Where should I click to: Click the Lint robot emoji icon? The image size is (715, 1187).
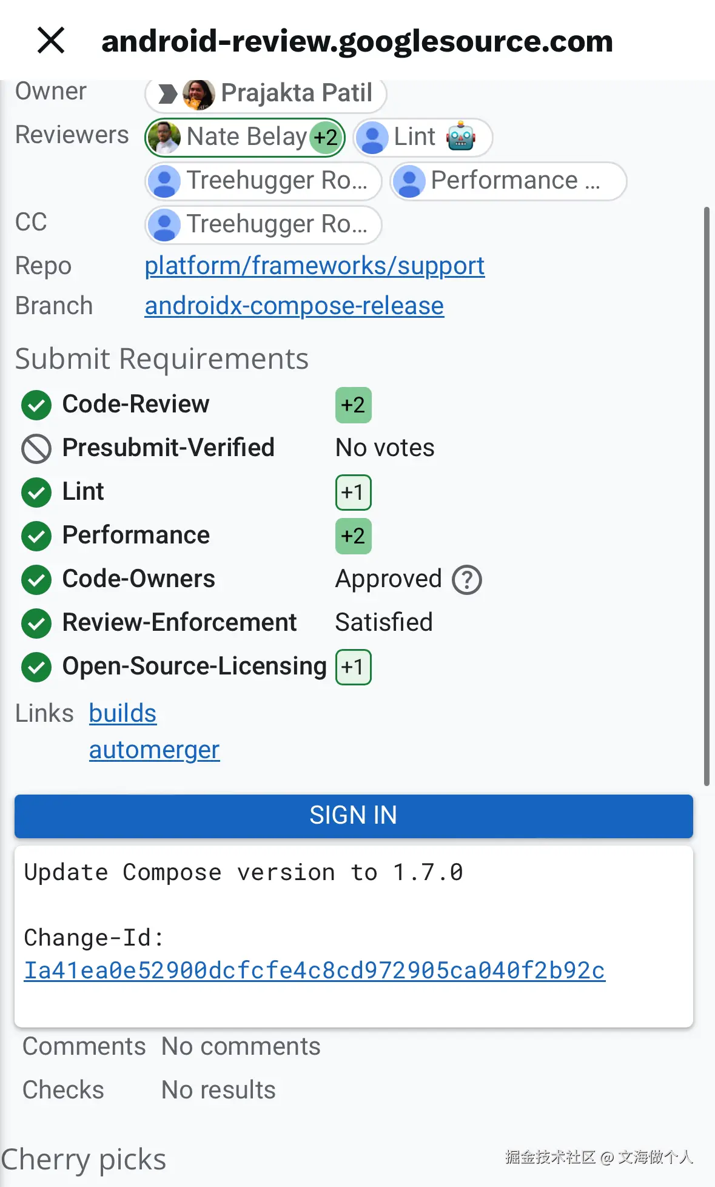(461, 136)
